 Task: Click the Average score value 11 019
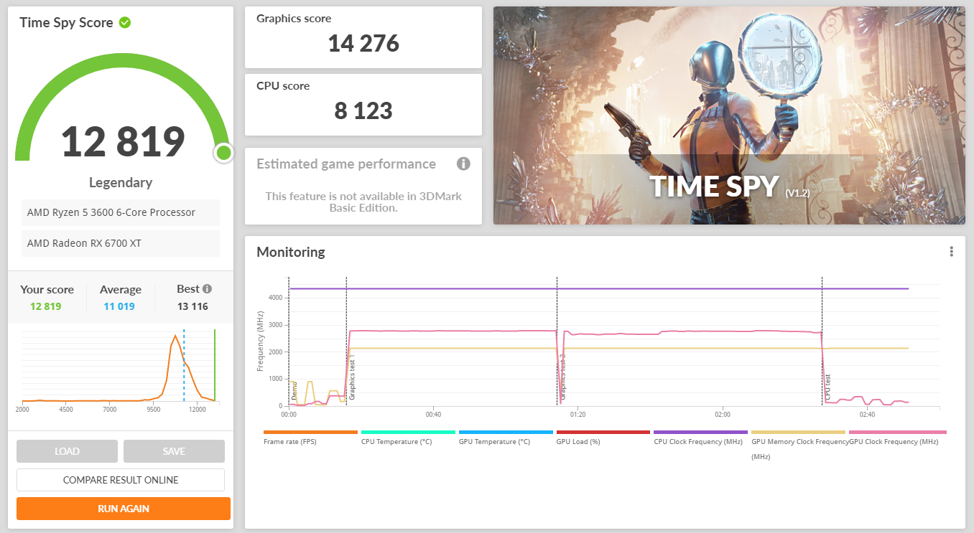119,306
